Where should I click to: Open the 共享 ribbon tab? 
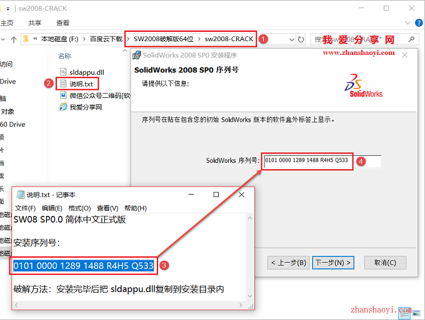tap(35, 23)
